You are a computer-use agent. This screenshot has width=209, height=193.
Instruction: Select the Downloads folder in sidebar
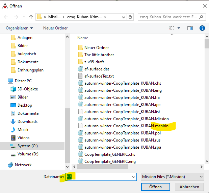[27, 122]
